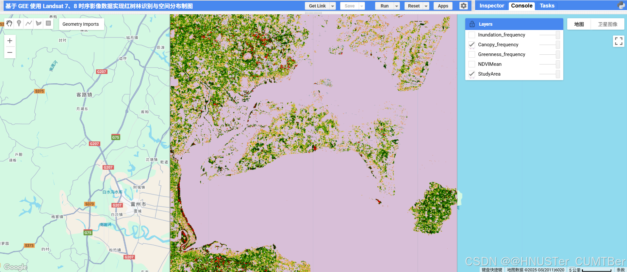This screenshot has height=272, width=627.
Task: Switch to the Tasks tab
Action: click(x=547, y=6)
